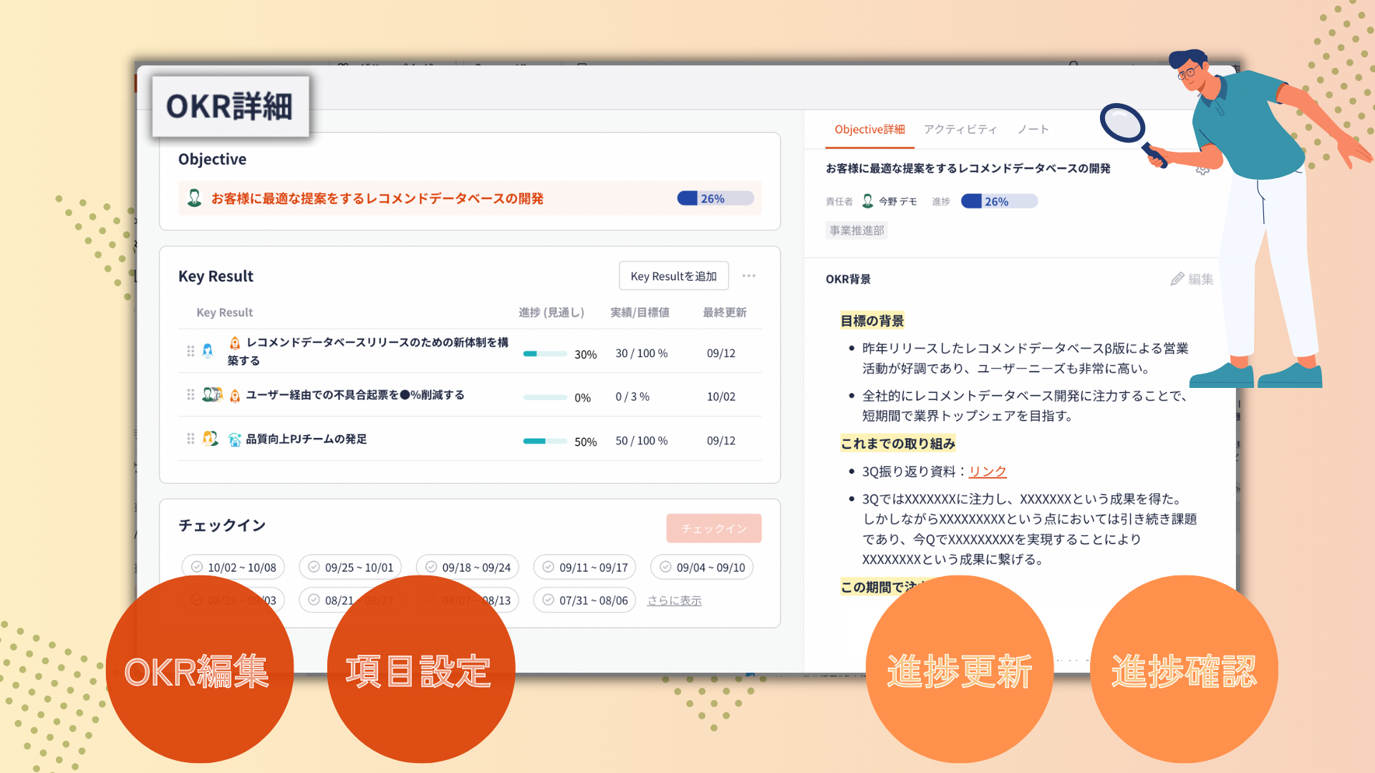Click the 0% progress bar
This screenshot has width=1375, height=773.
545,397
